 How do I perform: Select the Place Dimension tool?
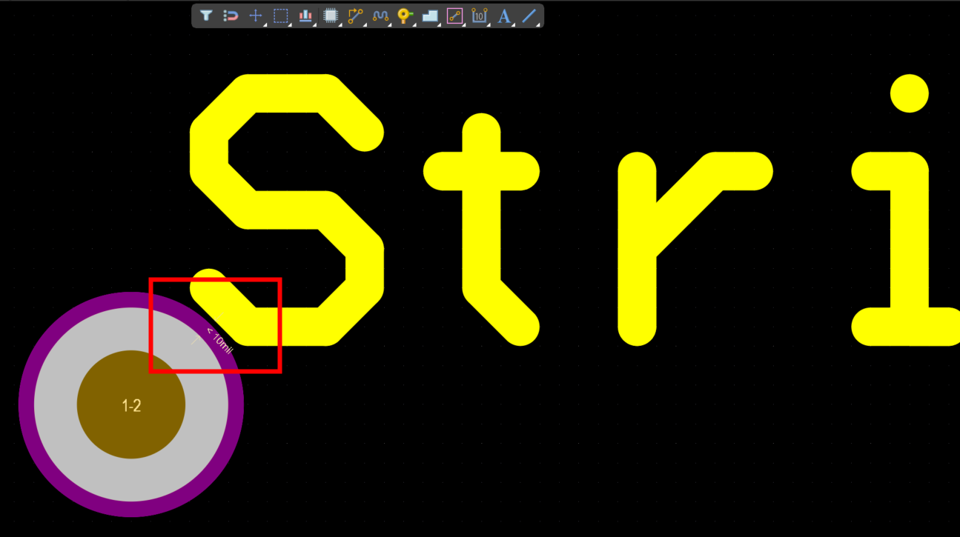point(480,16)
